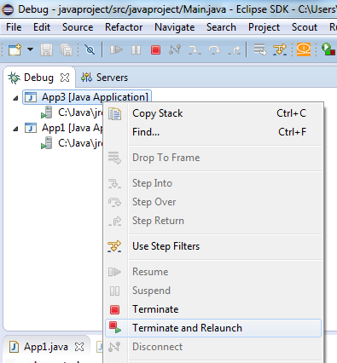Image resolution: width=337 pixels, height=363 pixels.
Task: Click Step Return in context menu
Action: point(213,221)
